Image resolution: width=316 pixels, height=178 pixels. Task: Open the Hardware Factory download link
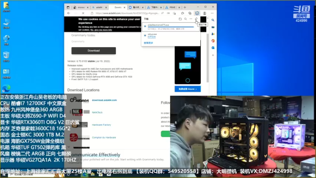click(x=102, y=125)
